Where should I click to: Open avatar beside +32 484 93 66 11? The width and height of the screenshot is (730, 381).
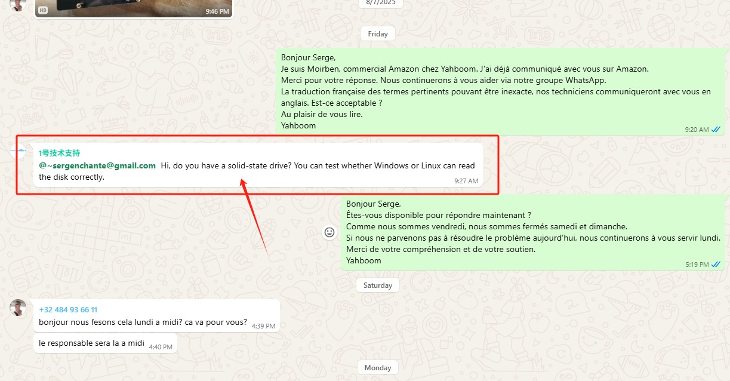[x=18, y=308]
